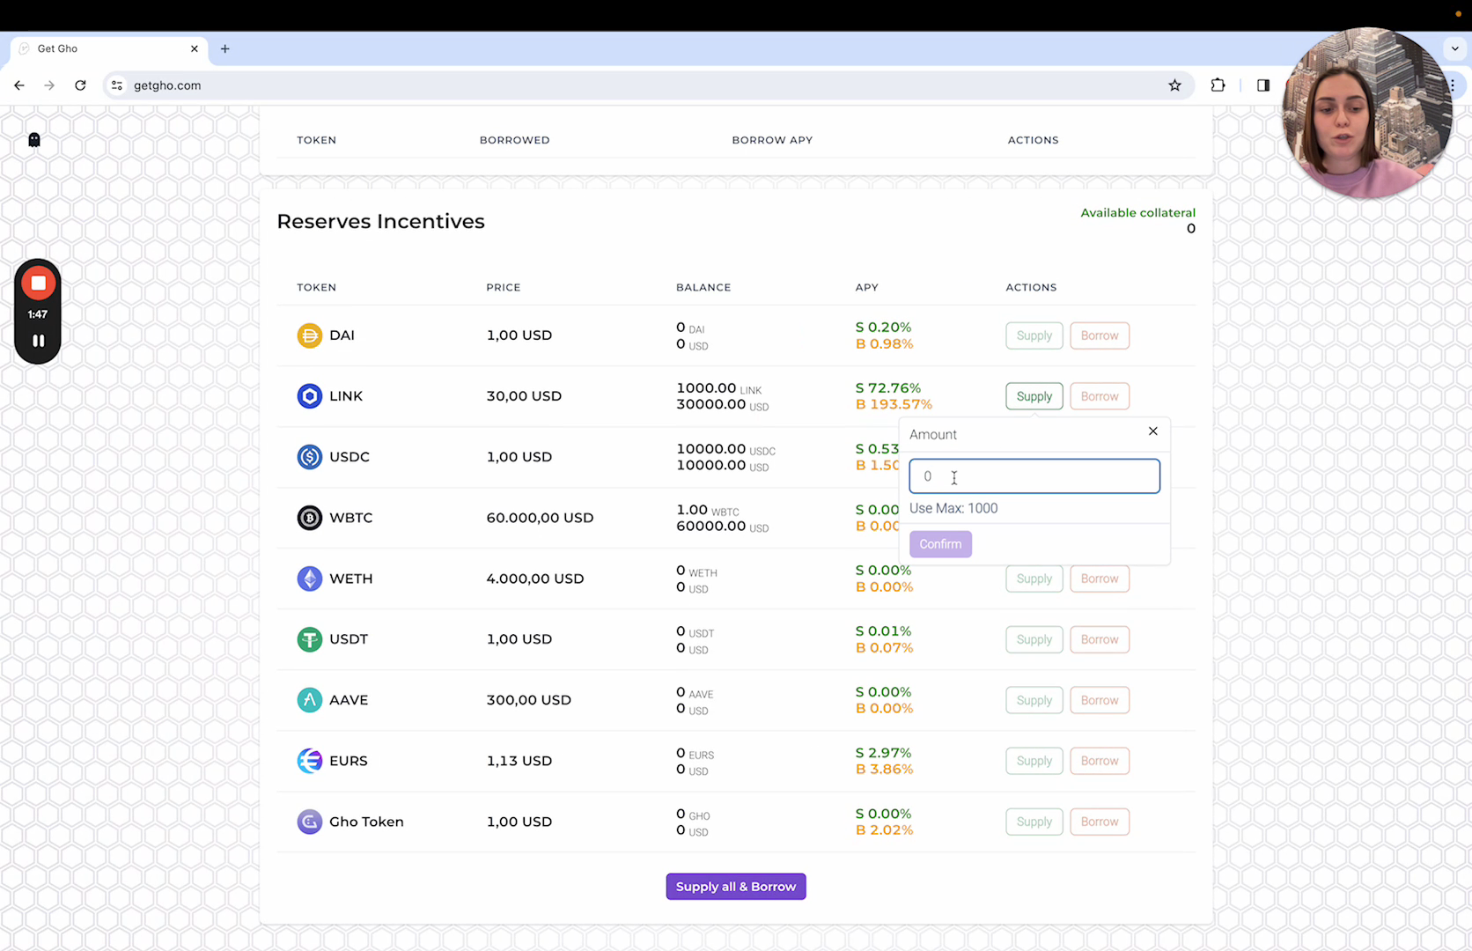Supply DAI
The image size is (1472, 951).
(1034, 335)
